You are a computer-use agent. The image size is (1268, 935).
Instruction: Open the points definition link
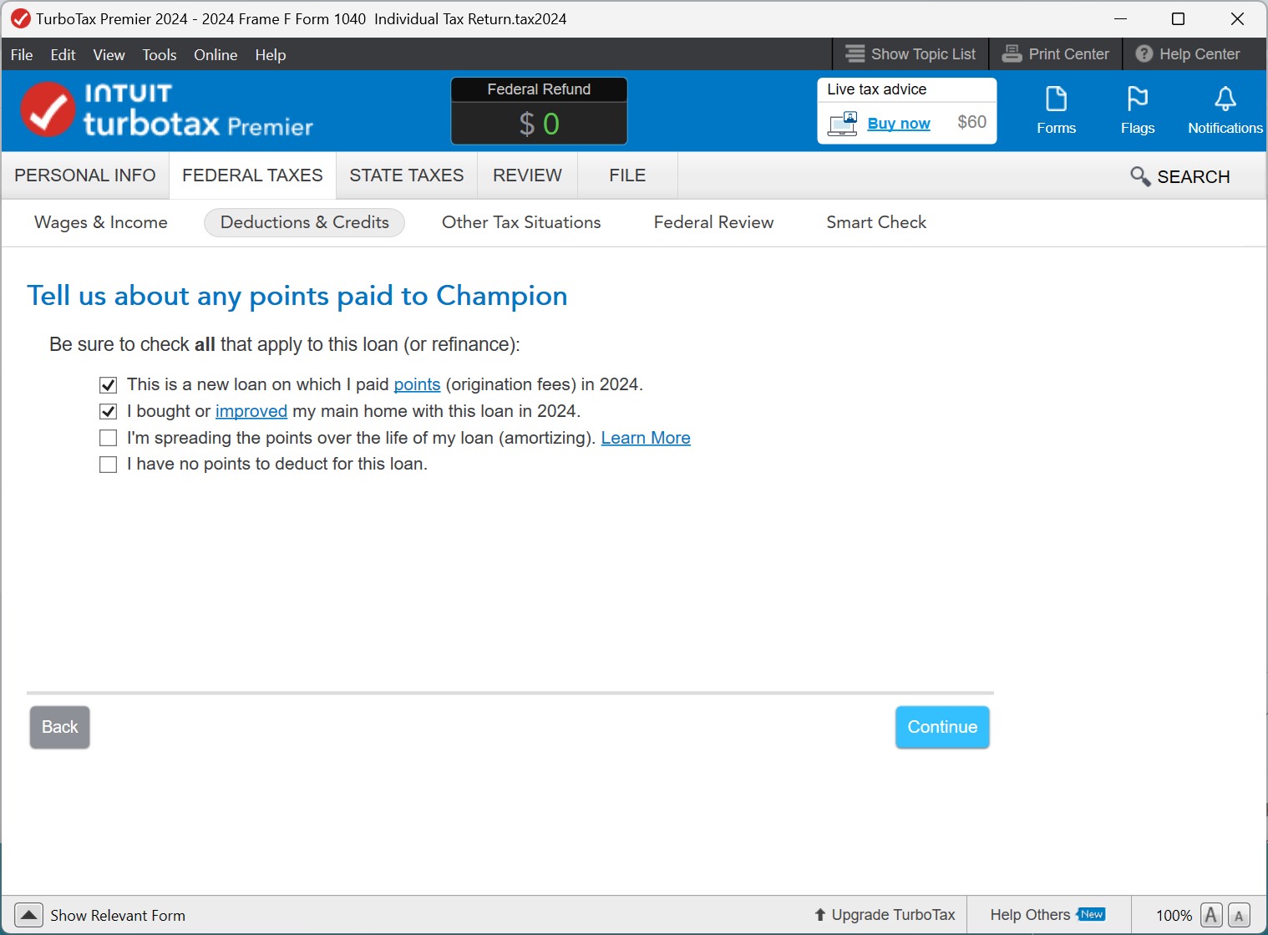click(417, 384)
